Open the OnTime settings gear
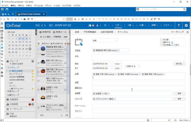This screenshot has height=122, width=191. (186, 25)
